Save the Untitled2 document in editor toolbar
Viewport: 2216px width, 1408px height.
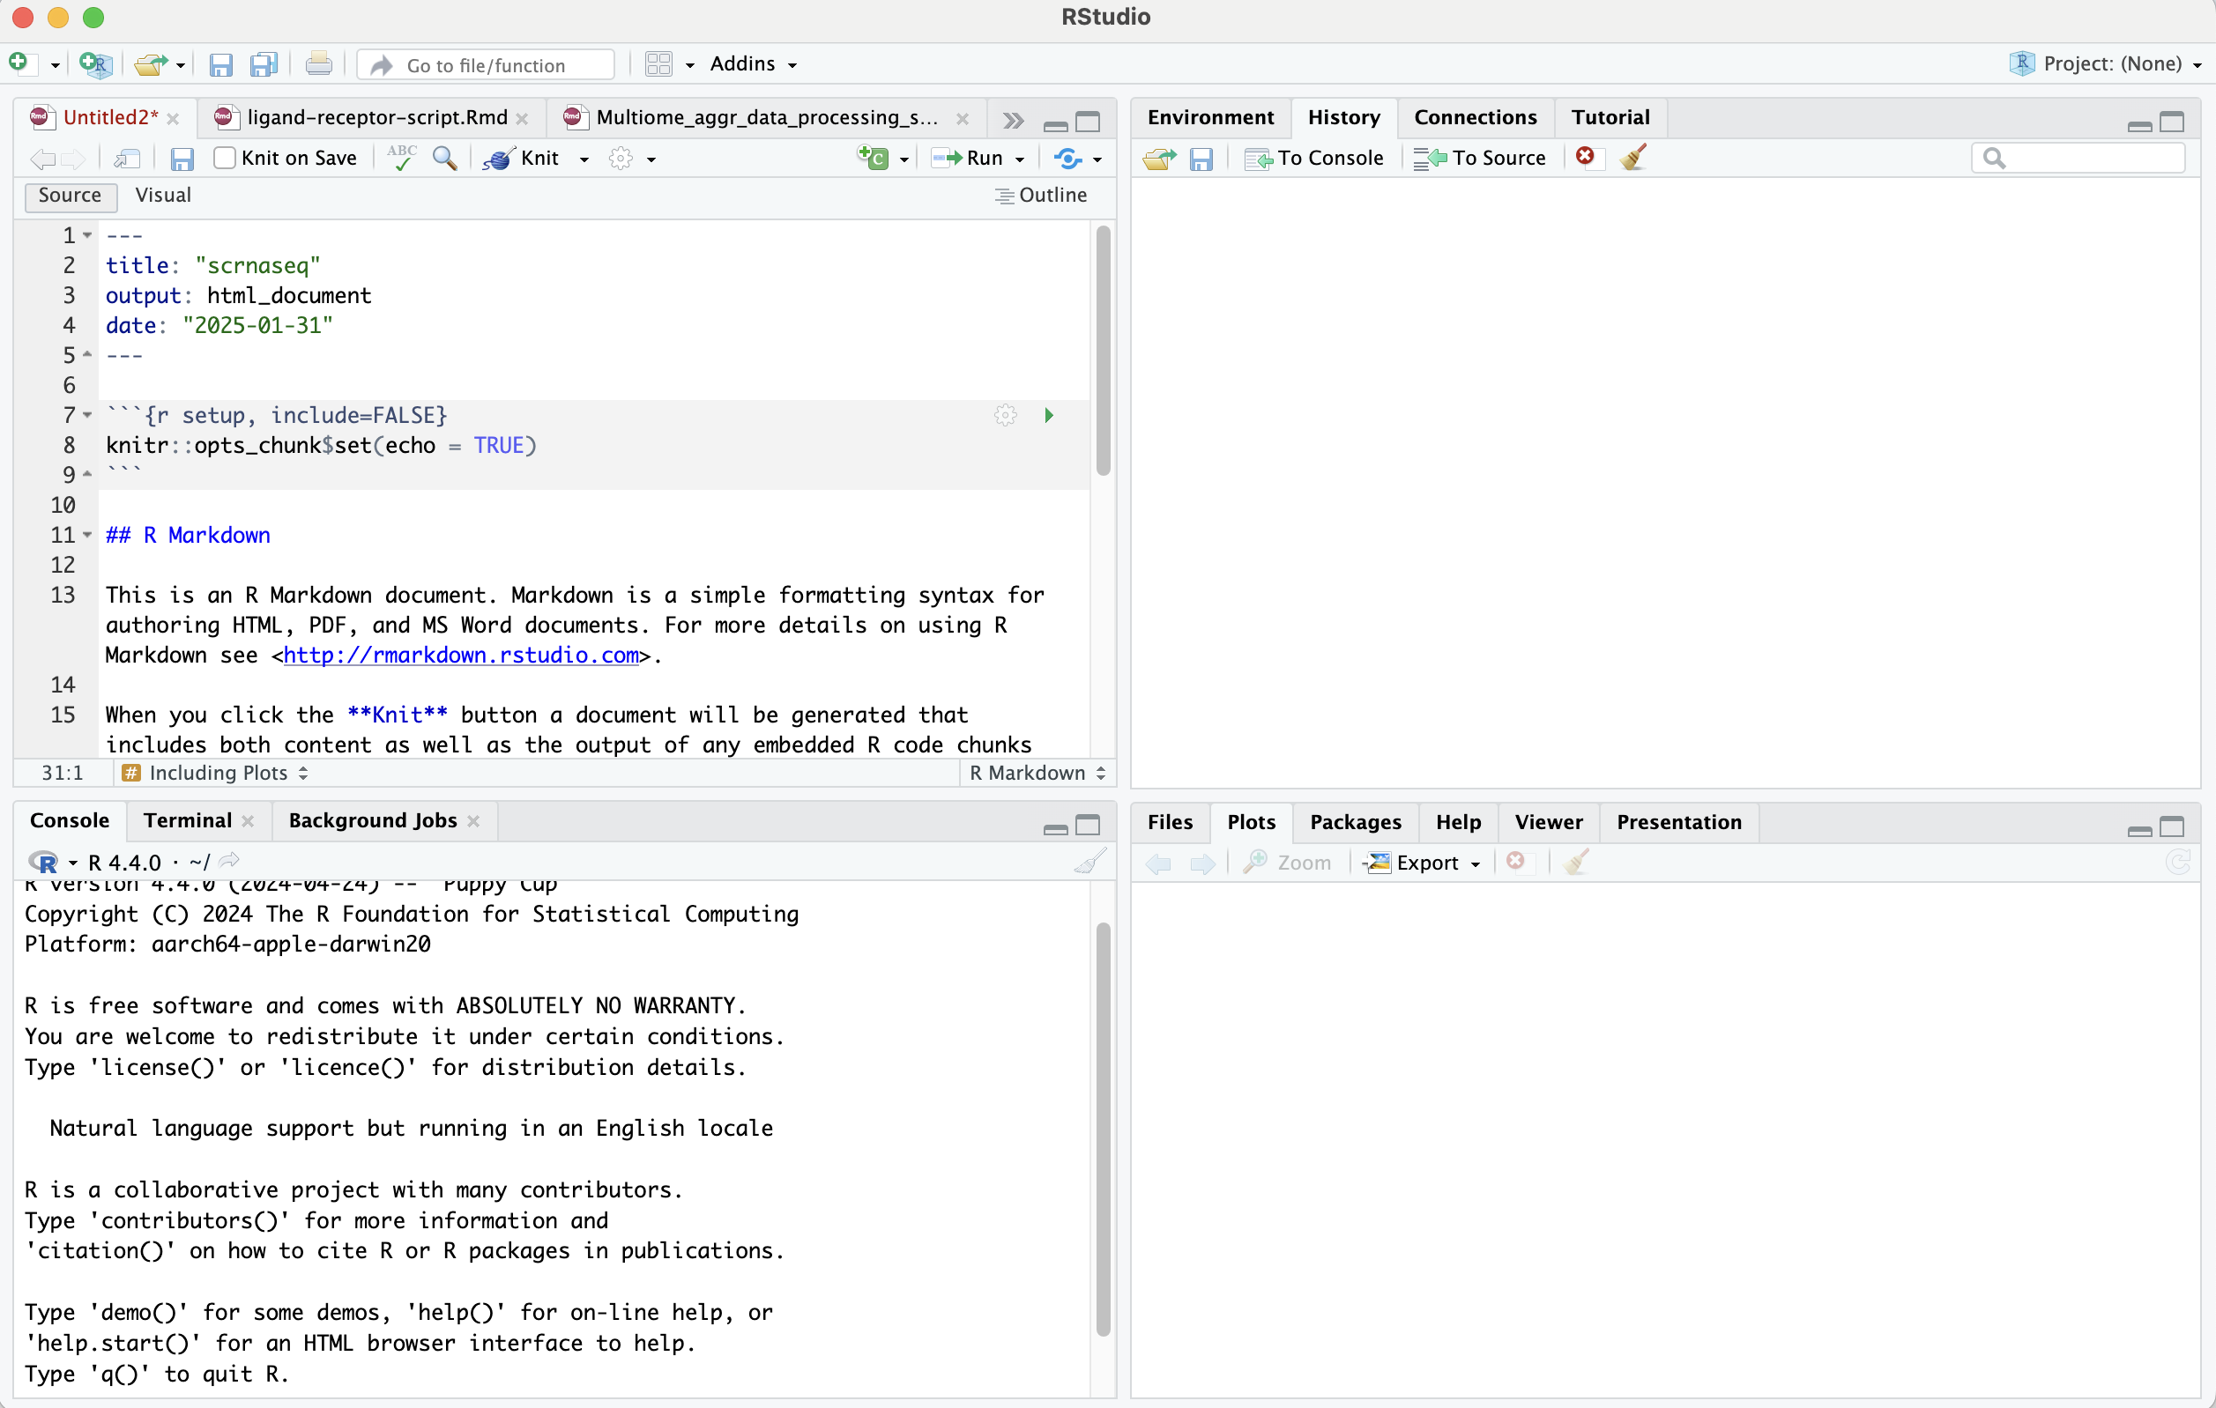(182, 159)
